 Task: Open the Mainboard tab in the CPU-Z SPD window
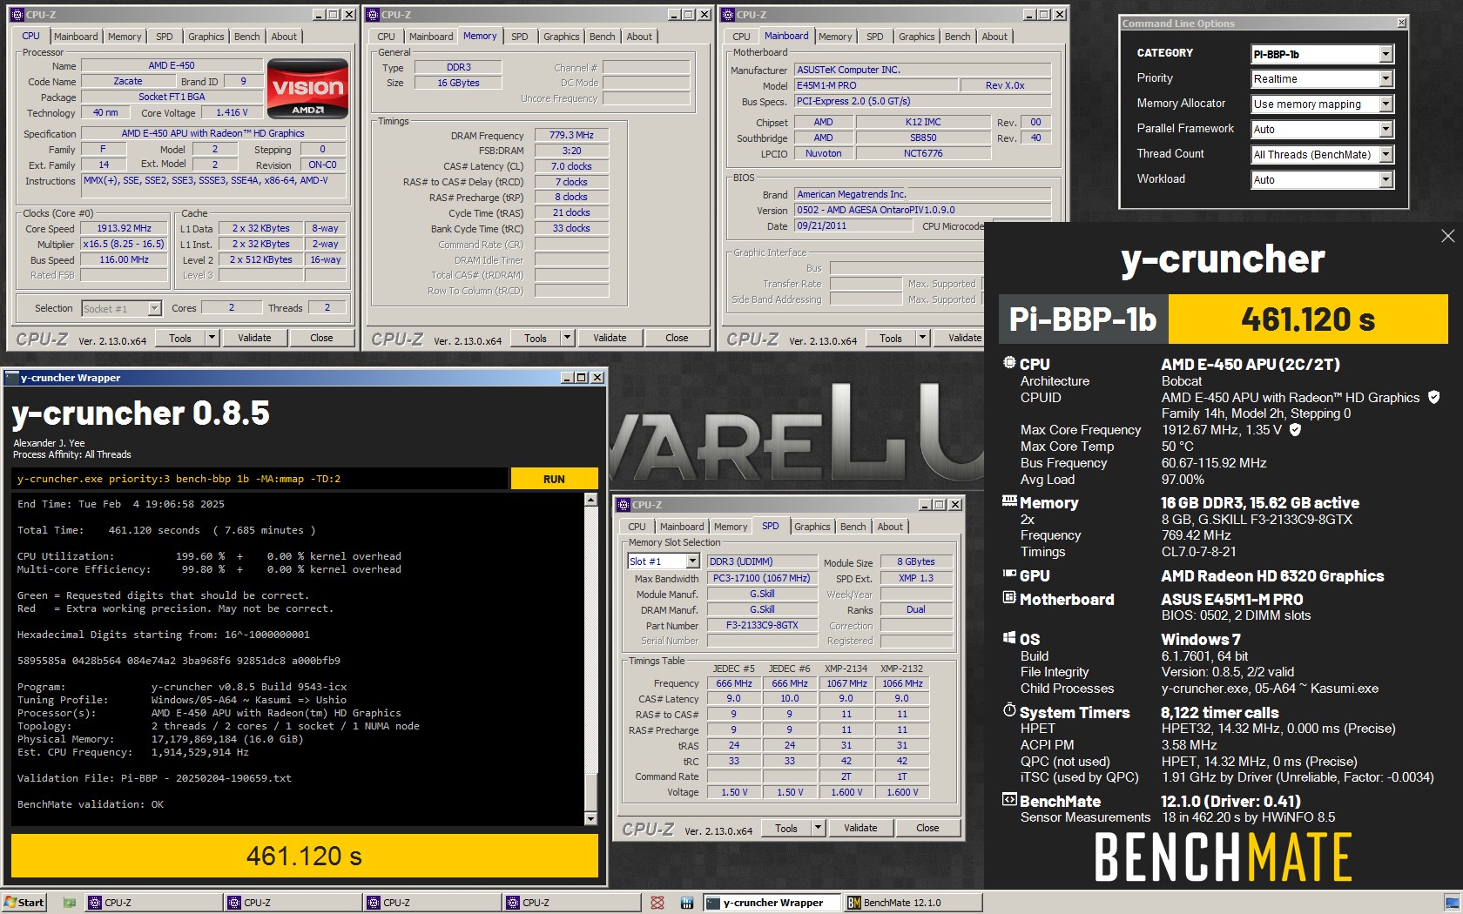click(x=682, y=527)
